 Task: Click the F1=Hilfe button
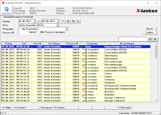(7, 107)
